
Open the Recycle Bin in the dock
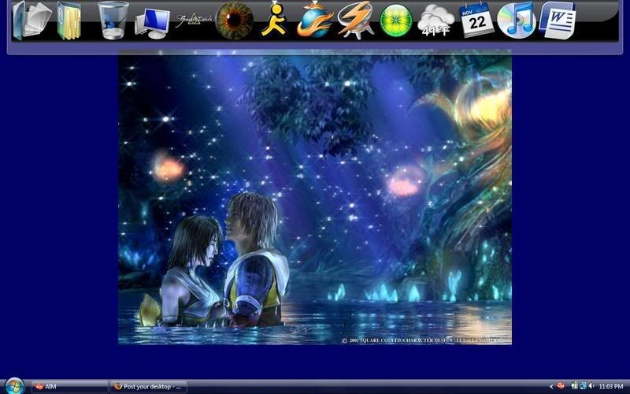coord(113,20)
